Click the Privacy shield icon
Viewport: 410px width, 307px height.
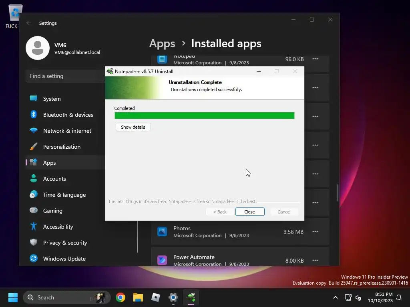(34, 242)
